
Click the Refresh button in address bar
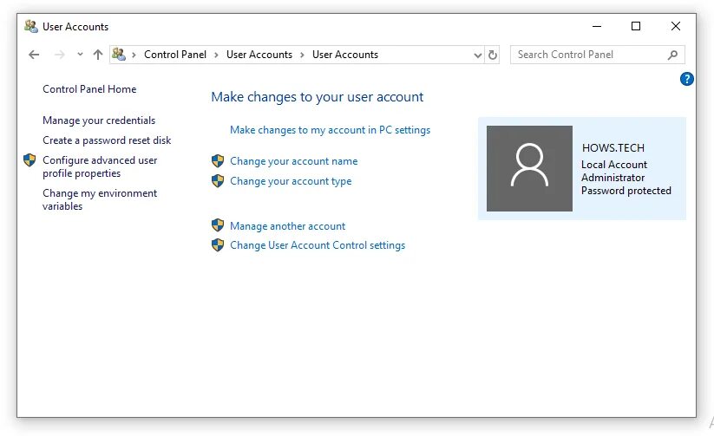click(x=493, y=55)
